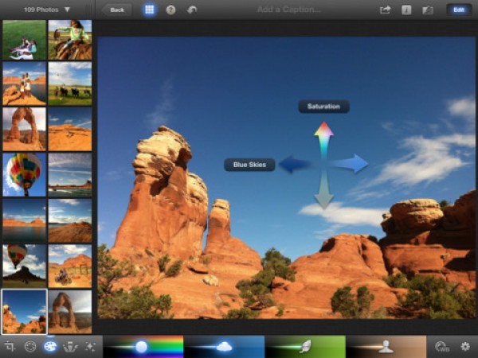Select the Crop tool

pos(10,346)
